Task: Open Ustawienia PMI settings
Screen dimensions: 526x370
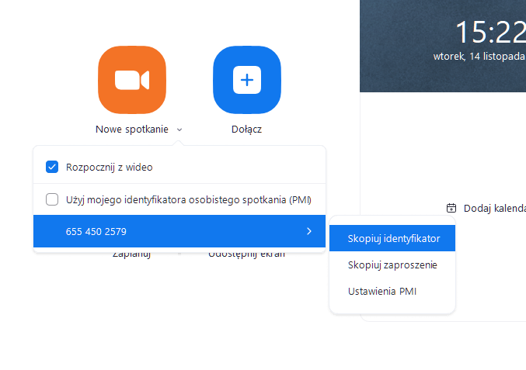Action: click(392, 292)
